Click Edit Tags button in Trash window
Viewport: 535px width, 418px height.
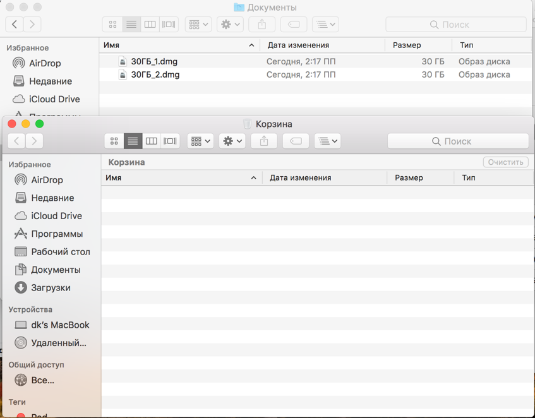tap(296, 141)
